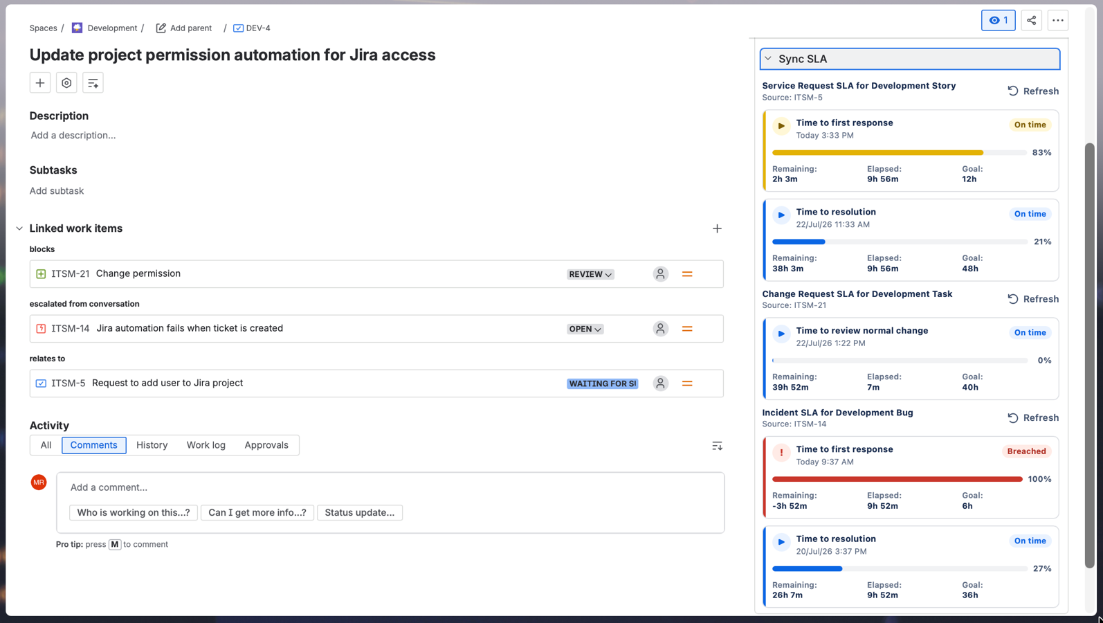Open the three-dot more actions menu
The image size is (1103, 623).
pos(1057,20)
